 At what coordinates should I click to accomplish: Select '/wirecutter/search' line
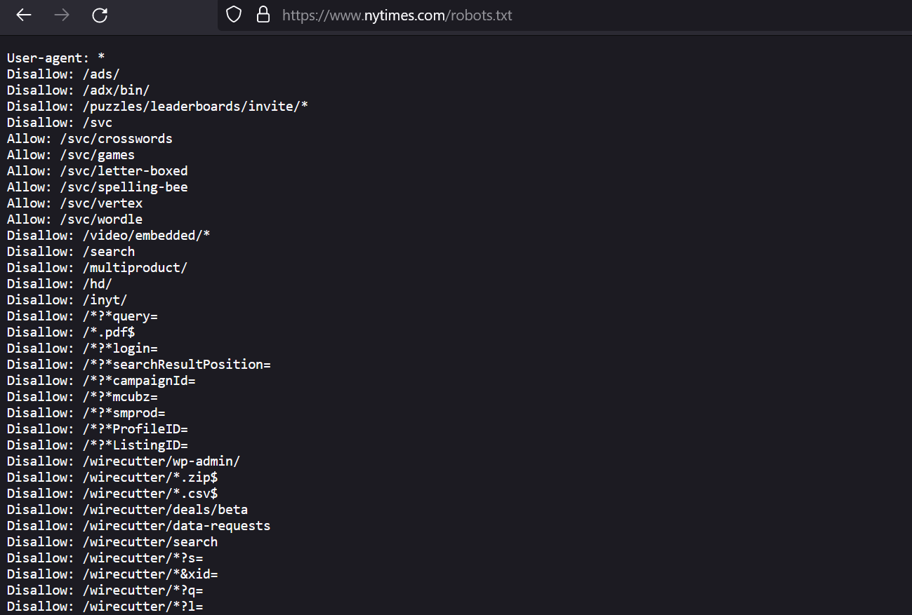click(x=112, y=541)
